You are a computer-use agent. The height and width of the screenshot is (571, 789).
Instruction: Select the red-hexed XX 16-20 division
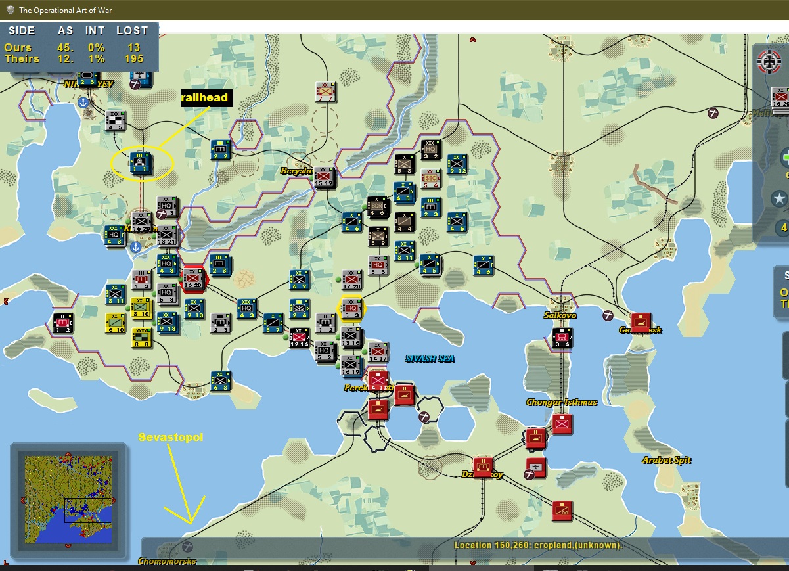pyautogui.click(x=194, y=278)
